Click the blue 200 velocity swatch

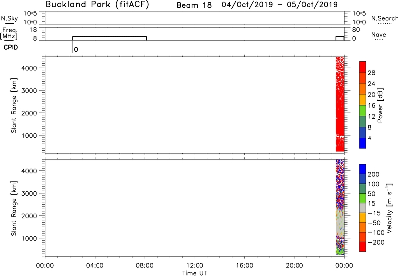pyautogui.click(x=363, y=169)
